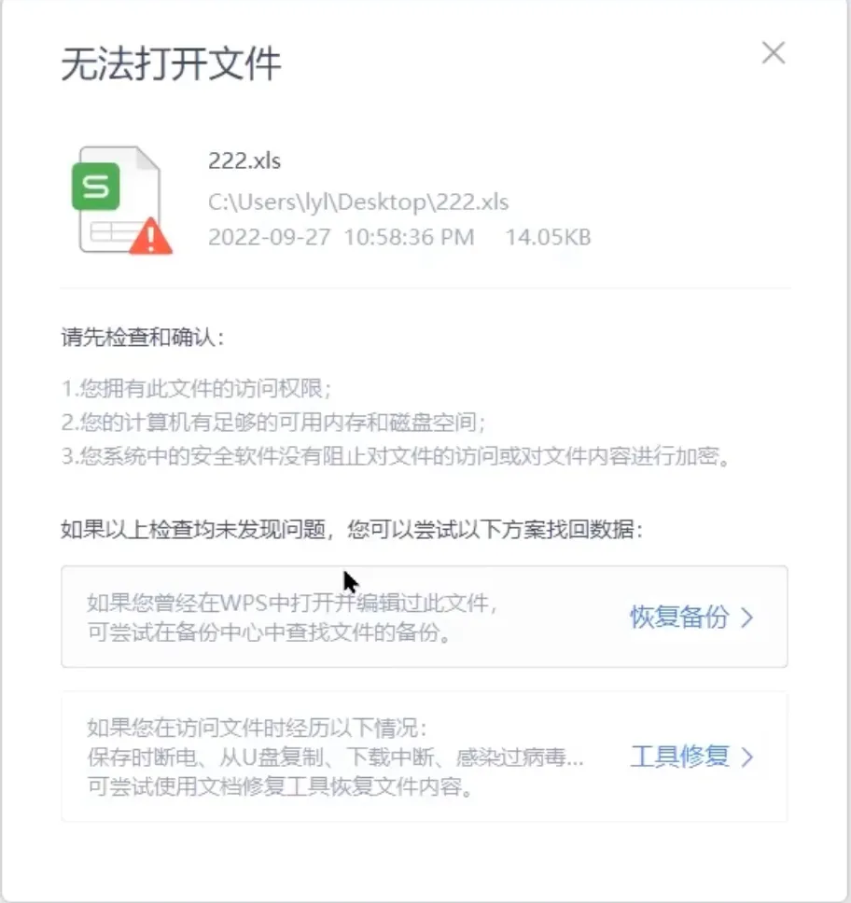Viewport: 851px width, 903px height.
Task: Click the repair card text 保存时断电、从U盘复制
Action: click(x=335, y=757)
